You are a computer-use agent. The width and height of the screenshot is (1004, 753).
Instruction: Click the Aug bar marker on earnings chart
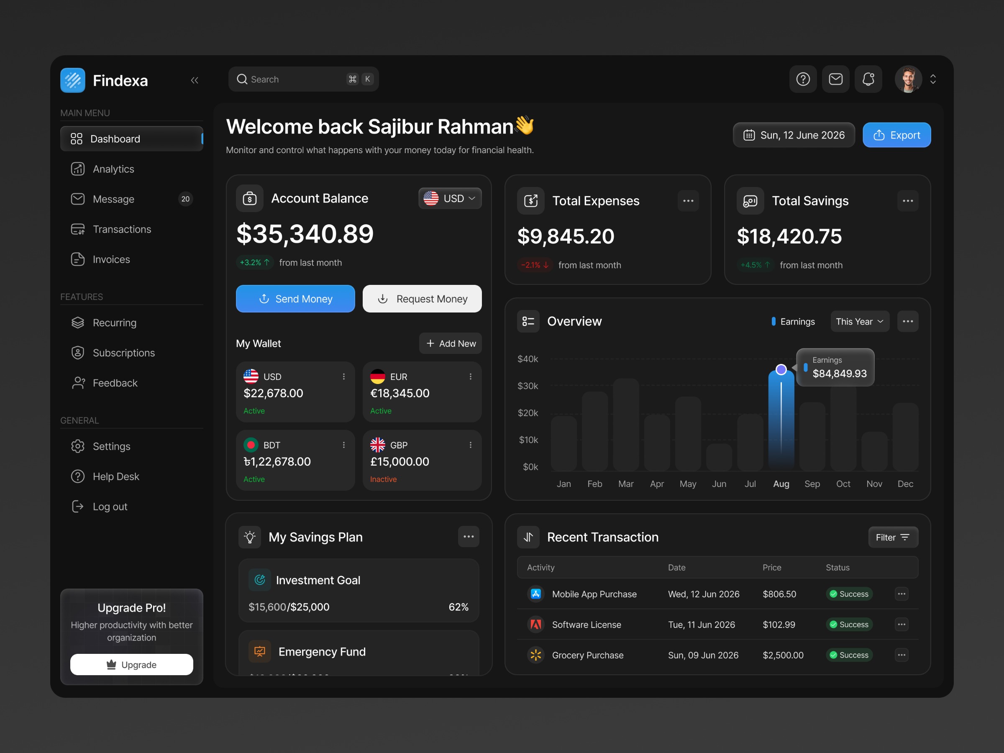tap(781, 370)
